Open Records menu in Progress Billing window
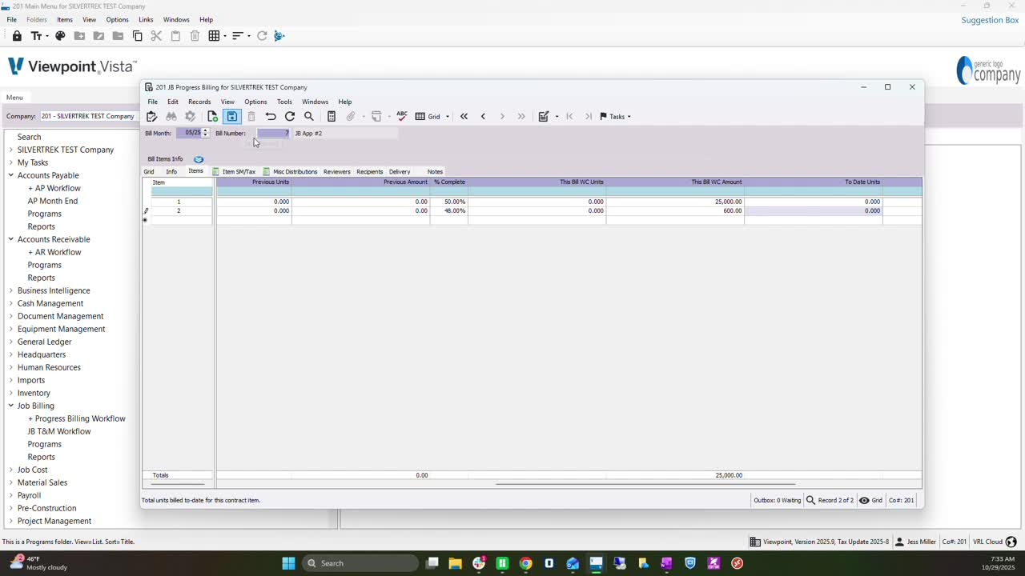 click(x=199, y=102)
